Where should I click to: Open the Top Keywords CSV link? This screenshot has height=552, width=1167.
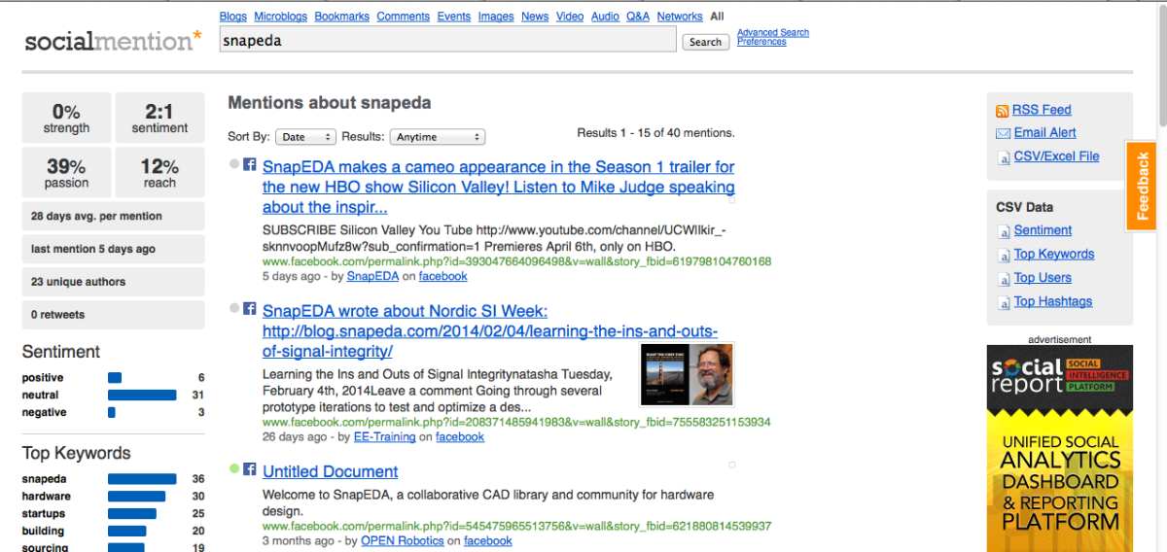[x=1054, y=255]
